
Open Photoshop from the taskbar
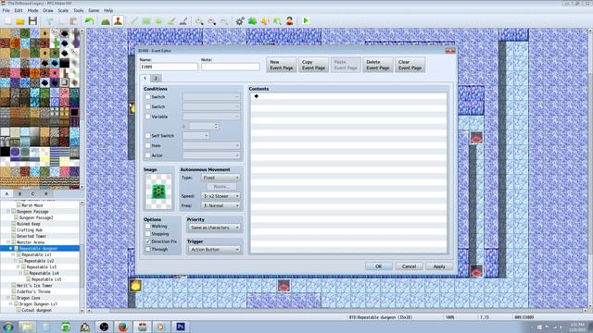(x=181, y=327)
